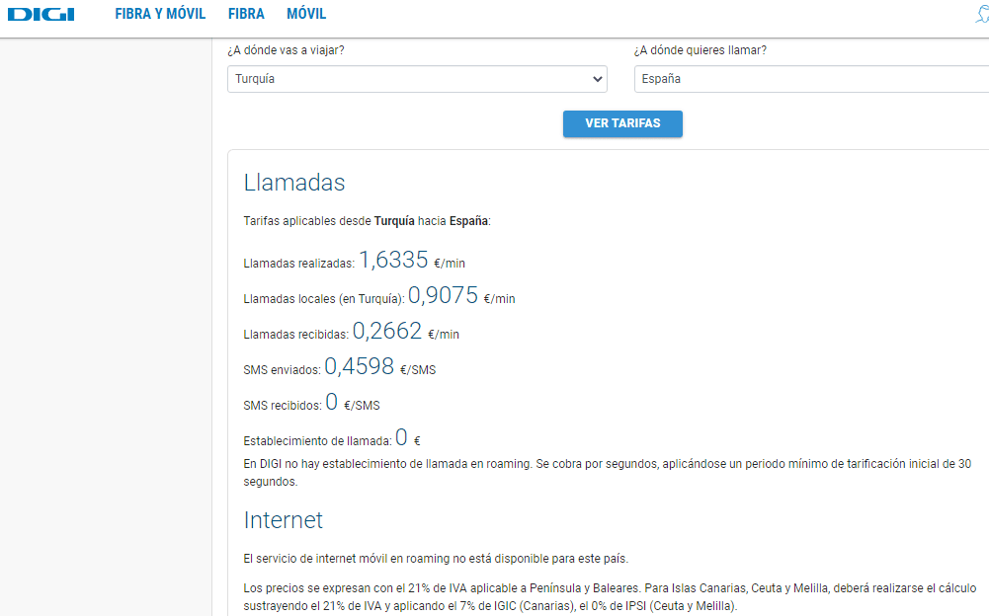The height and width of the screenshot is (616, 989).
Task: Click the Internet section heading
Action: point(284,520)
